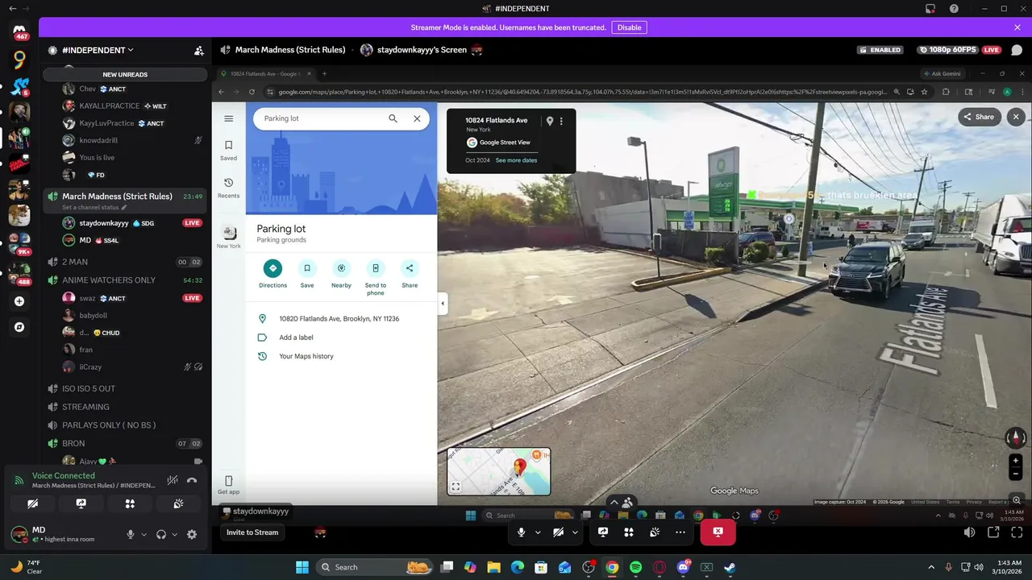This screenshot has height=580, width=1032.
Task: Open the Discord inbox icon in title bar
Action: pos(930,8)
